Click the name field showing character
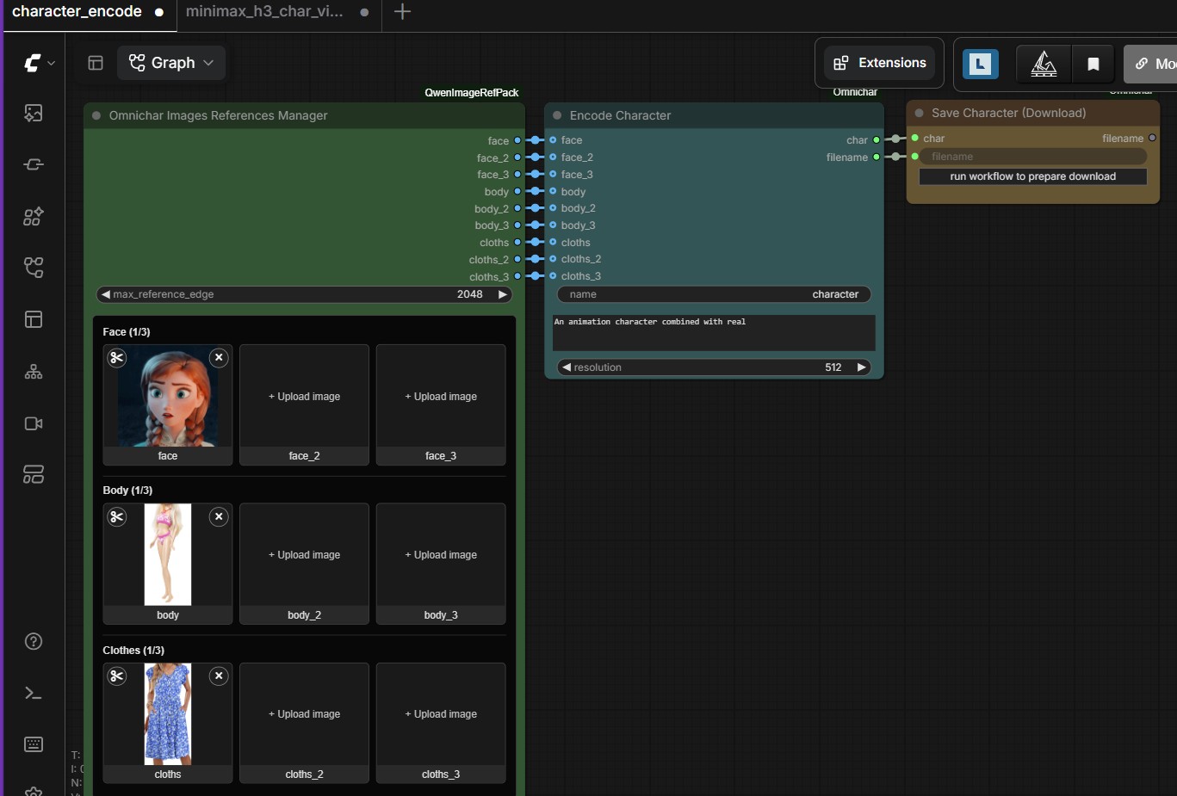Image resolution: width=1177 pixels, height=796 pixels. [714, 294]
